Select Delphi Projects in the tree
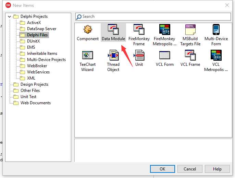Image resolution: width=235 pixels, height=178 pixels. point(34,16)
